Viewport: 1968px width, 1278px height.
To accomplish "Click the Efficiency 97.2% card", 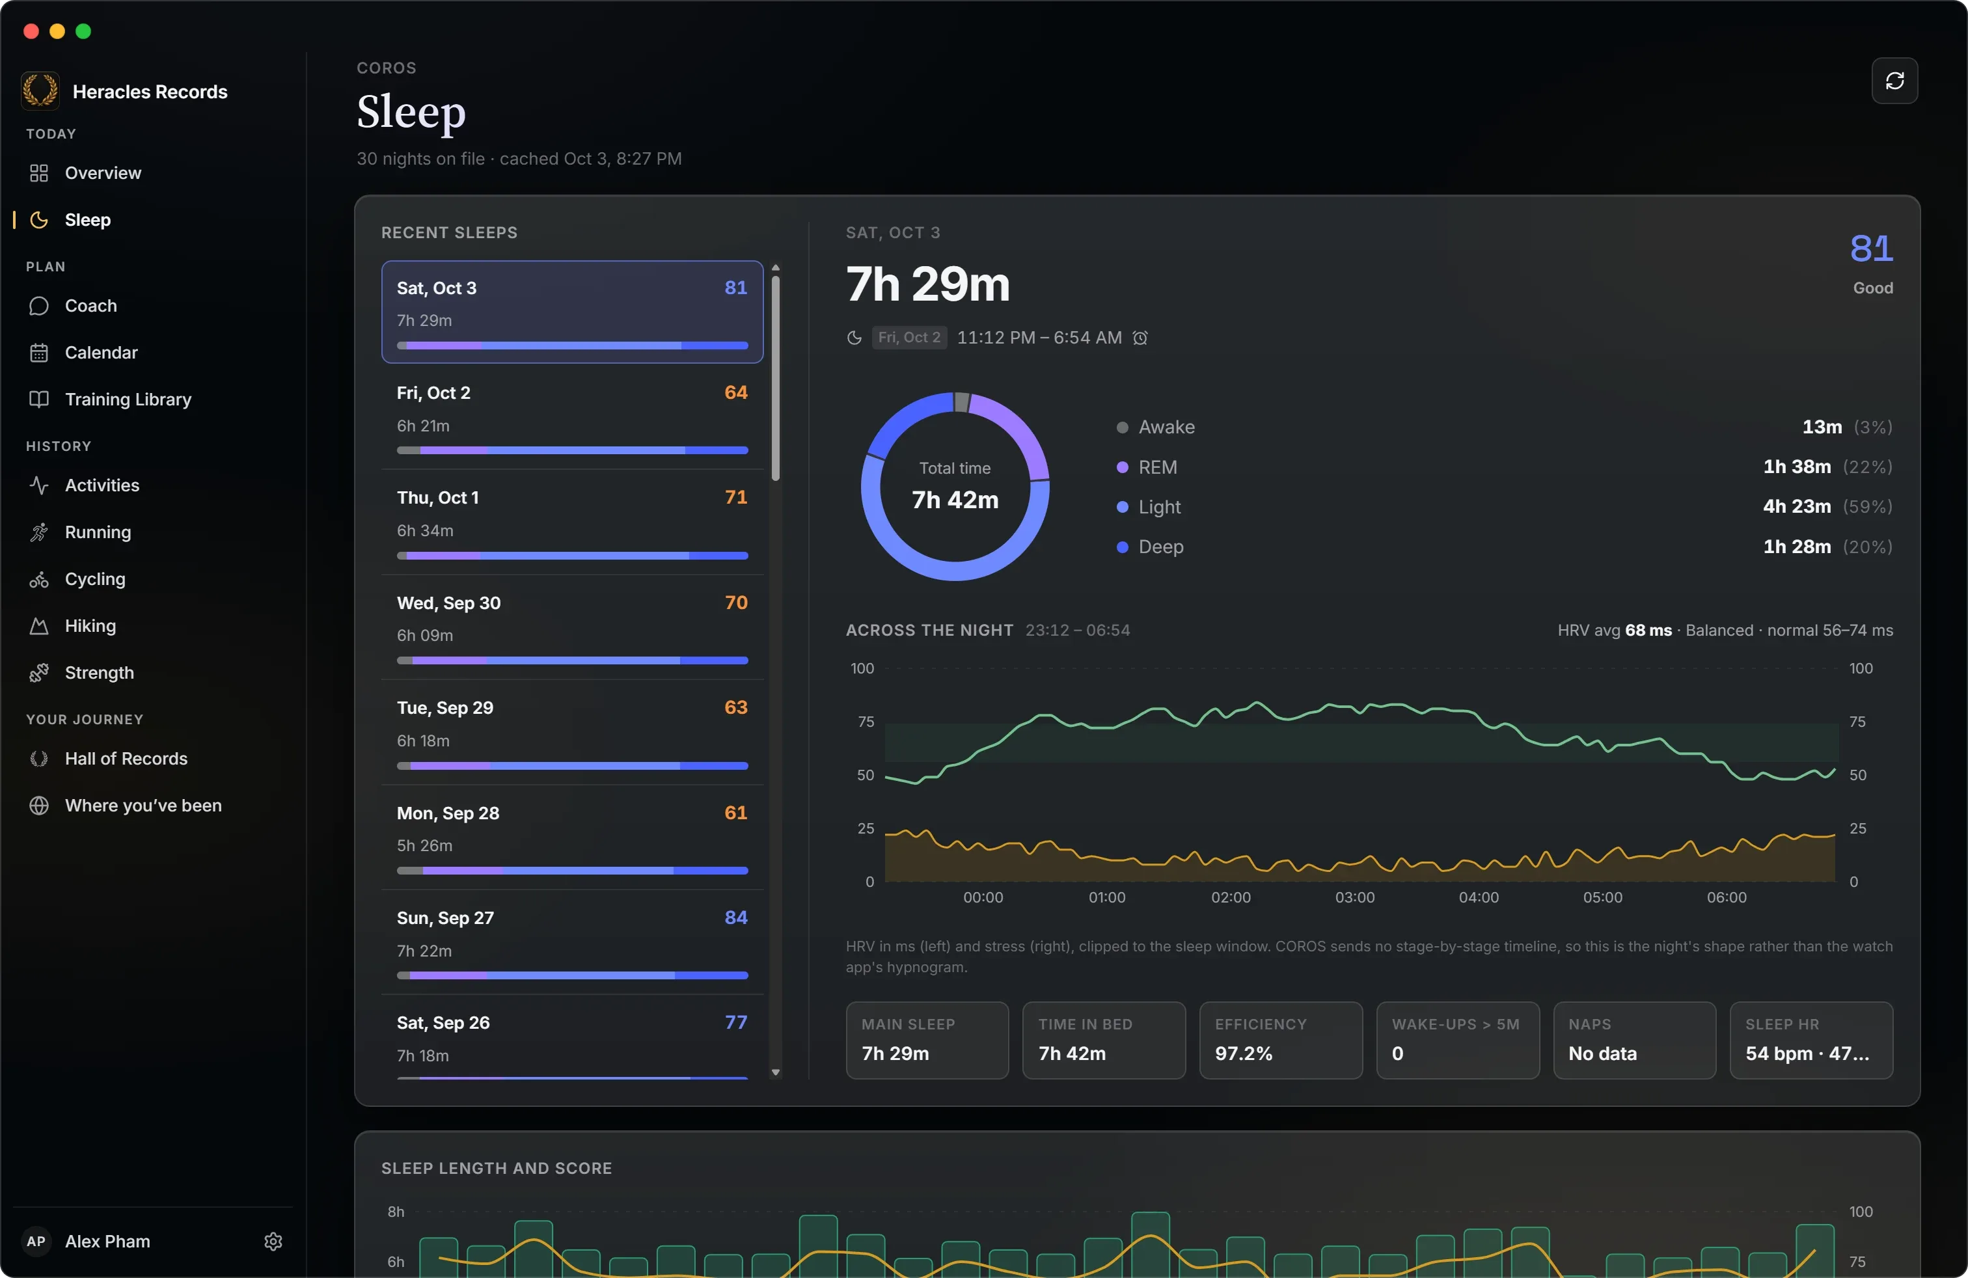I will 1281,1040.
